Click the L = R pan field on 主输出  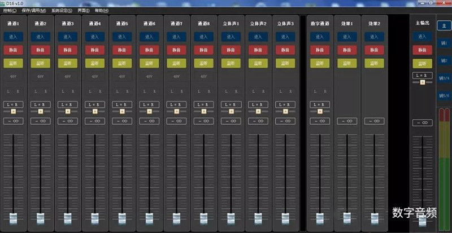422,76
